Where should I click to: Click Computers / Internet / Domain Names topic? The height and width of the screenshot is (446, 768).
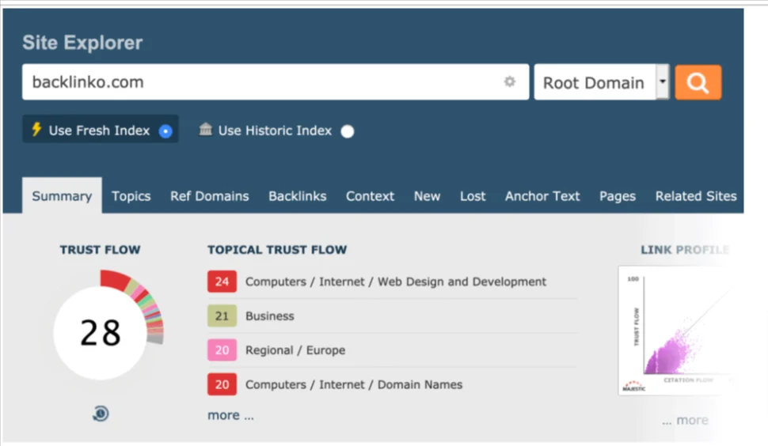click(x=354, y=384)
